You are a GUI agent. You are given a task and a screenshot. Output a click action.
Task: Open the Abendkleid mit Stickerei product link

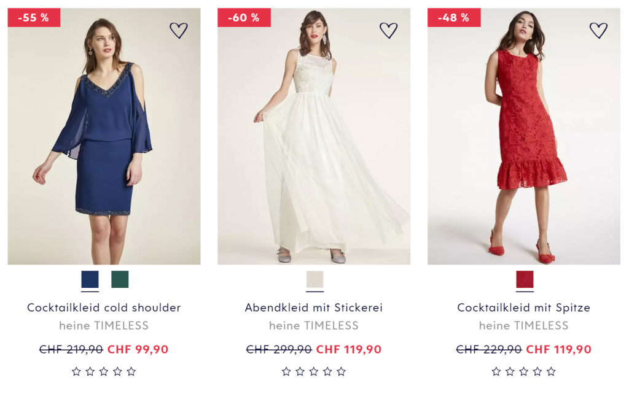tap(314, 307)
